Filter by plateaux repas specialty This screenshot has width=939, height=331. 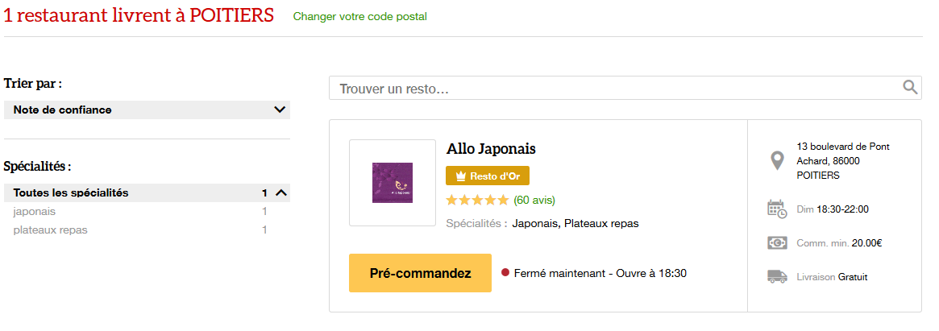(x=50, y=230)
